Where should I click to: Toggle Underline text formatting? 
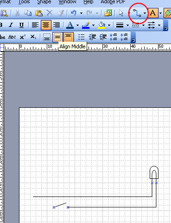[x=22, y=25]
